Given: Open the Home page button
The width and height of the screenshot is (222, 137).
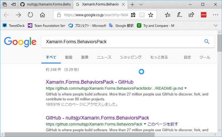Looking at the screenshot, I should pyautogui.click(x=42, y=15).
